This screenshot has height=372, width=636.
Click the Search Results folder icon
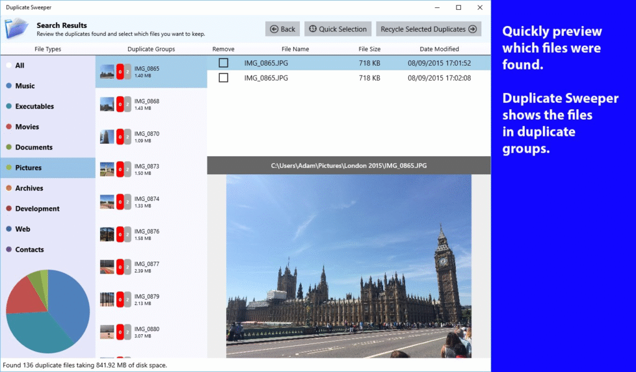tap(17, 29)
